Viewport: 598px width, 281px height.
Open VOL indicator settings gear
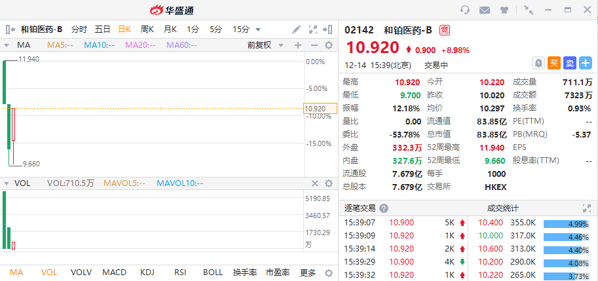(x=329, y=183)
